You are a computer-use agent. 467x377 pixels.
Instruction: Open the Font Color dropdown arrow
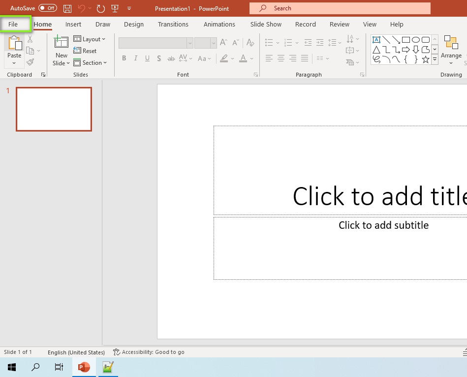click(x=251, y=58)
